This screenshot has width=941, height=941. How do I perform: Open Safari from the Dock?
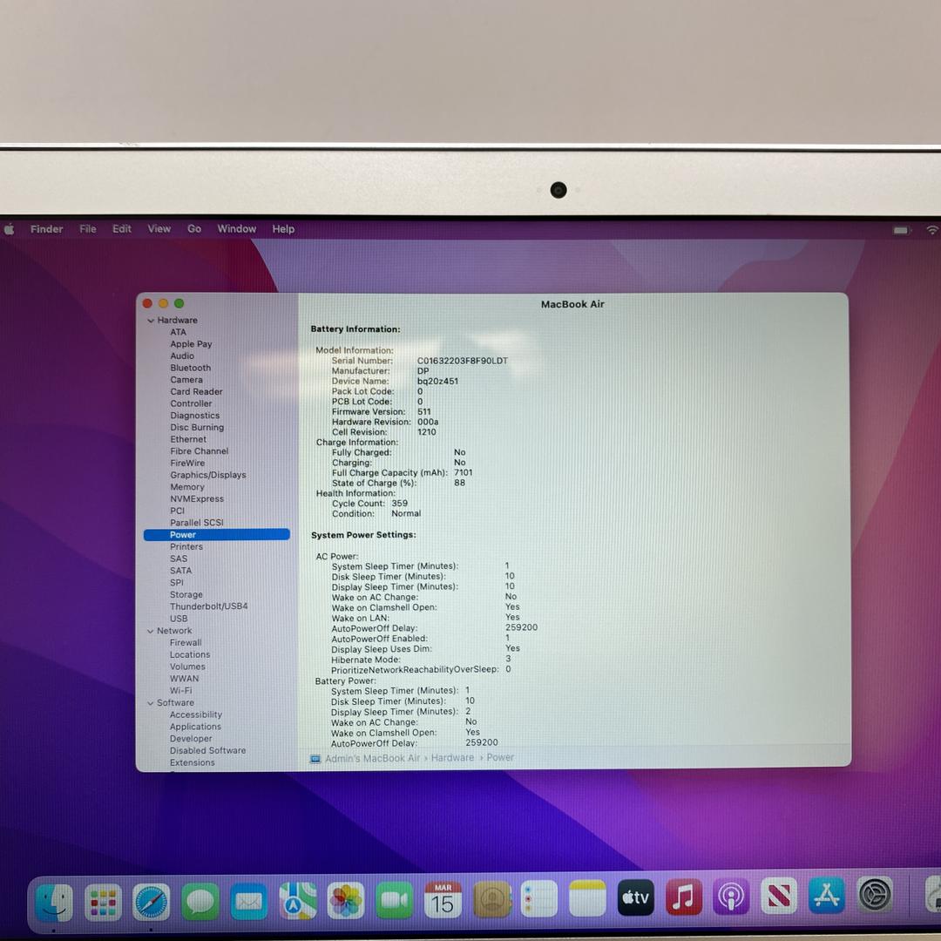[x=151, y=901]
